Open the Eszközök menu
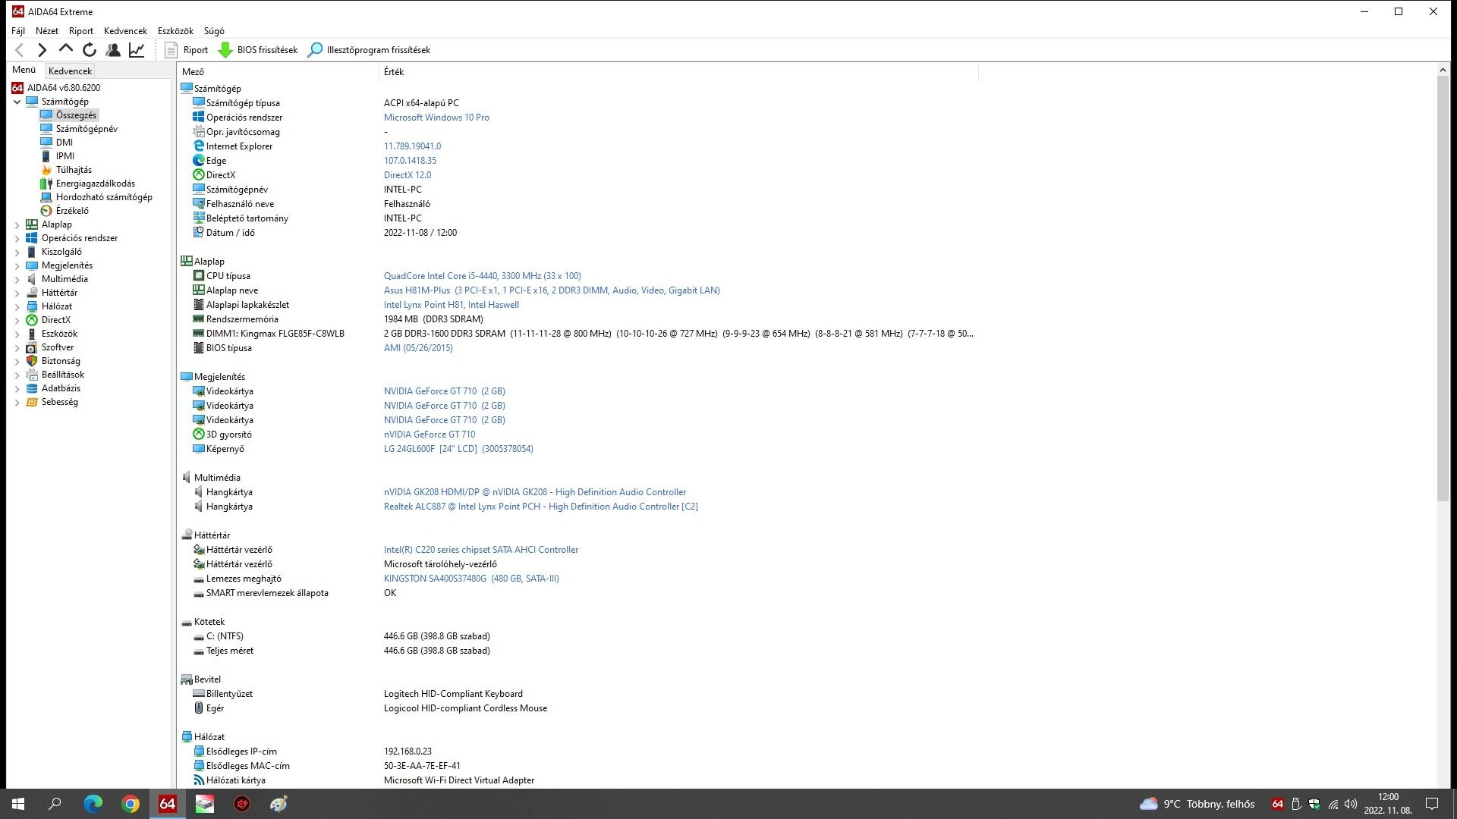This screenshot has height=819, width=1457. [x=175, y=31]
